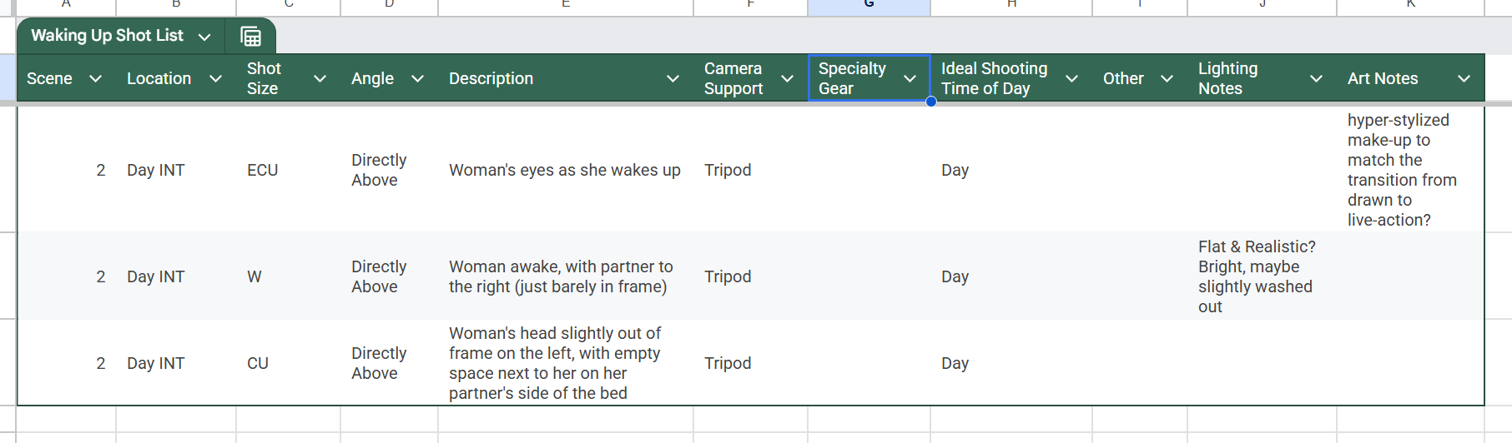Open the Ideal Shooting Time of Day dropdown

click(x=1072, y=78)
